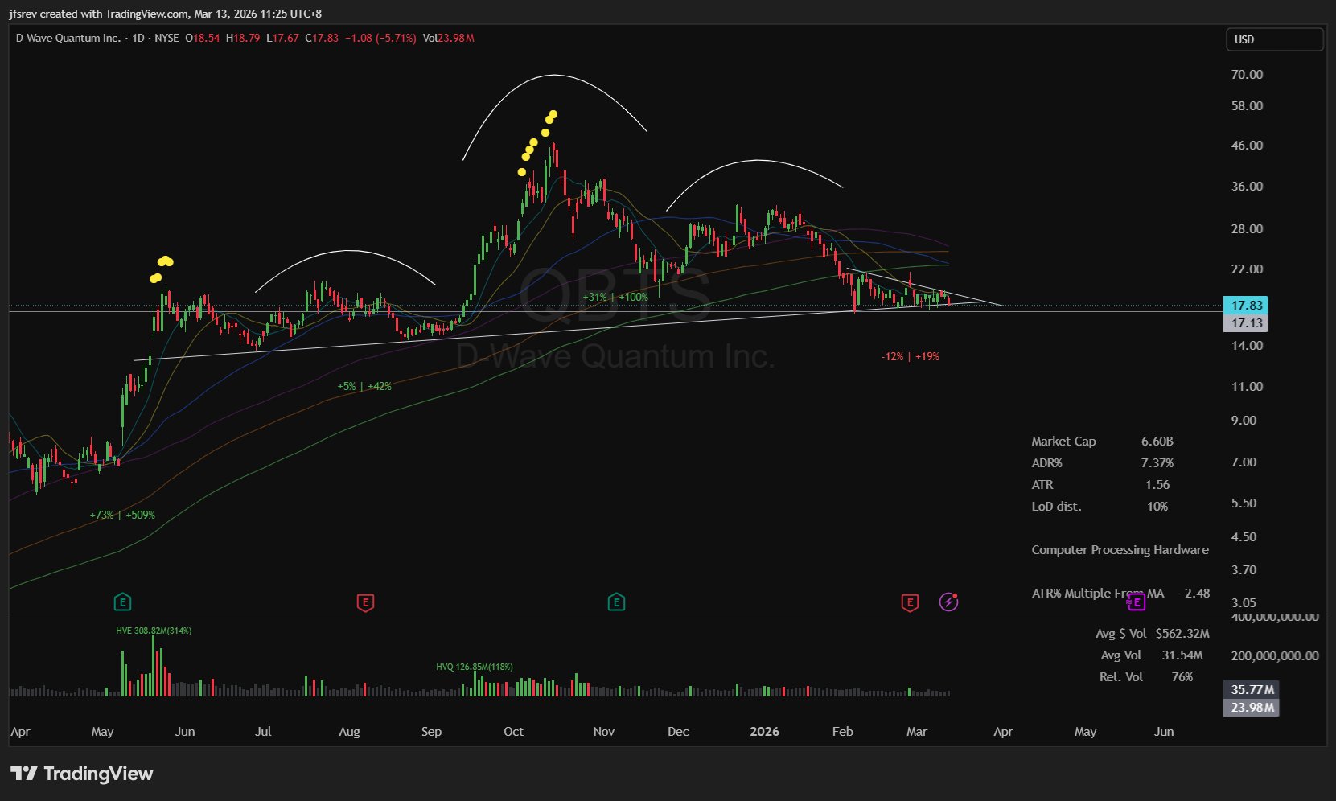Image resolution: width=1336 pixels, height=801 pixels.
Task: Click the ATR value 1.56
Action: tap(1157, 485)
